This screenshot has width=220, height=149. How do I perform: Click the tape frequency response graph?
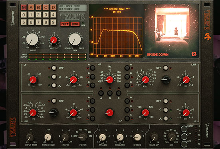[x=118, y=36]
